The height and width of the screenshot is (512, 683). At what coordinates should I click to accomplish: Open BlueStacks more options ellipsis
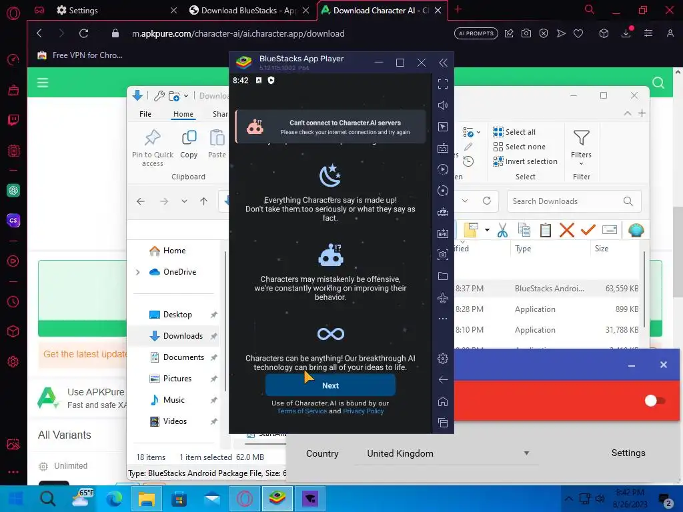(443, 319)
